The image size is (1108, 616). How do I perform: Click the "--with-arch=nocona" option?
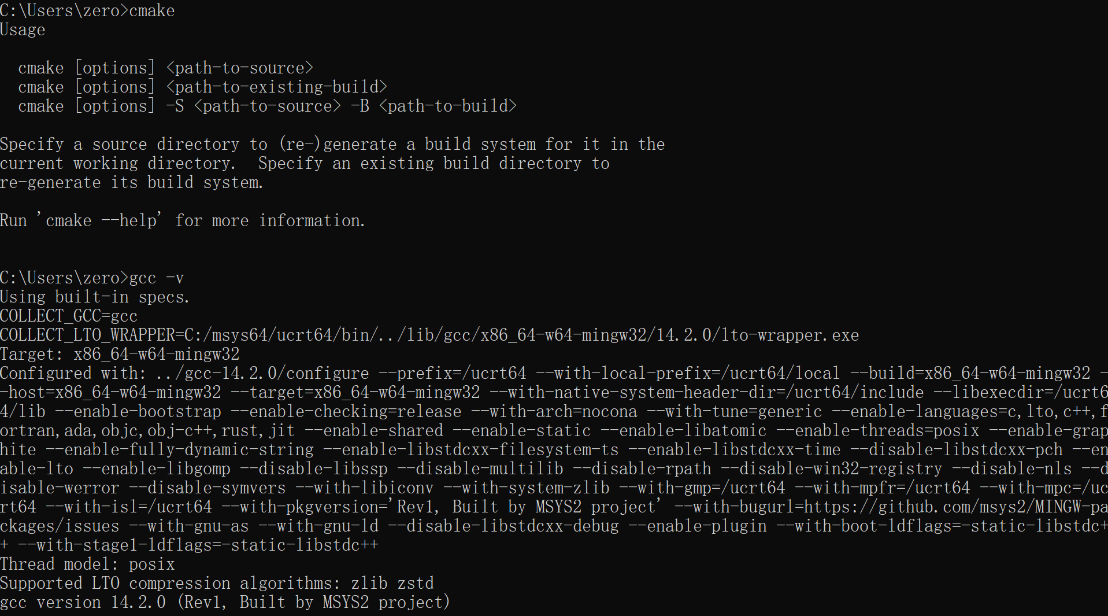tap(563, 412)
